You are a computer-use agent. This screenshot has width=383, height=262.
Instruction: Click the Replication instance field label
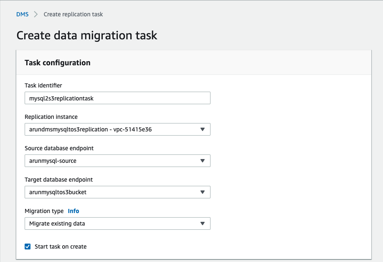point(51,117)
